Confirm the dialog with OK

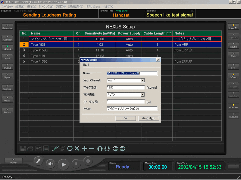pyautogui.click(x=126, y=118)
